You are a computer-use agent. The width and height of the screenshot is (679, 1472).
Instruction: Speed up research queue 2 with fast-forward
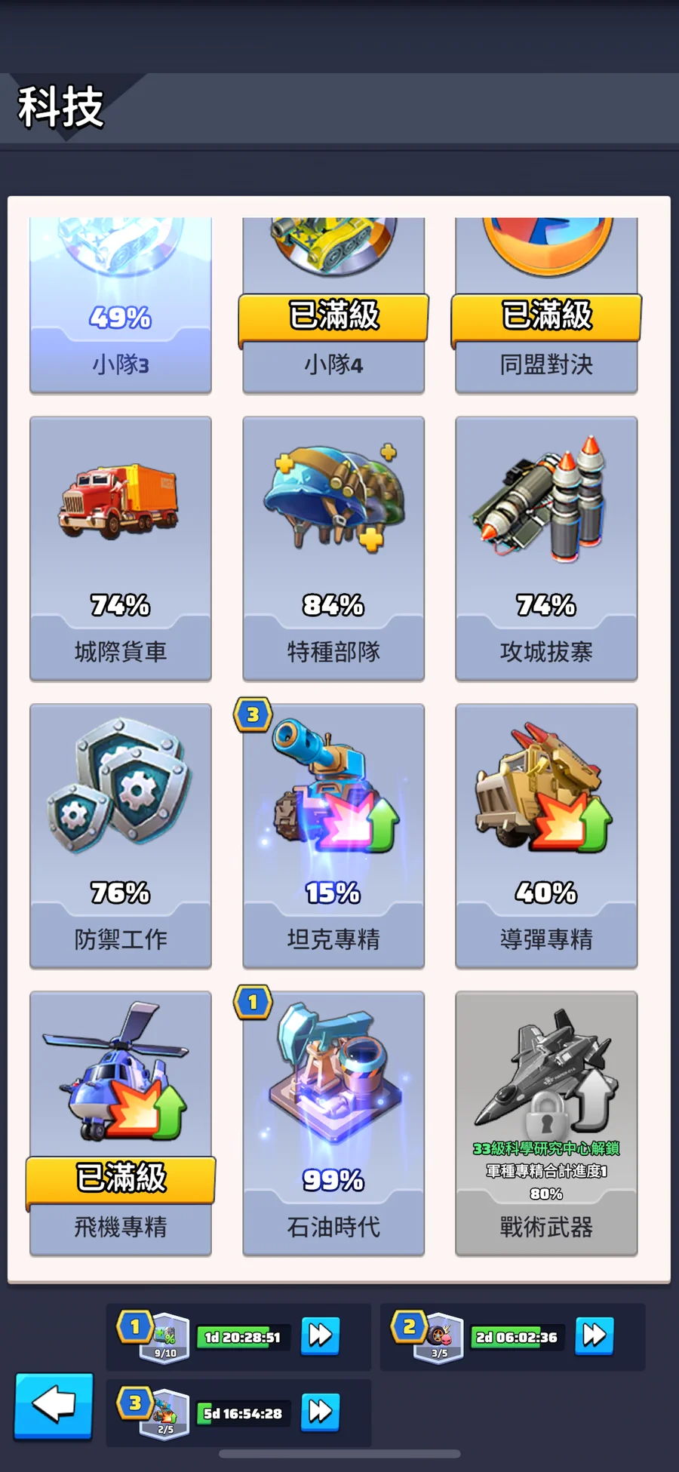coord(594,1335)
